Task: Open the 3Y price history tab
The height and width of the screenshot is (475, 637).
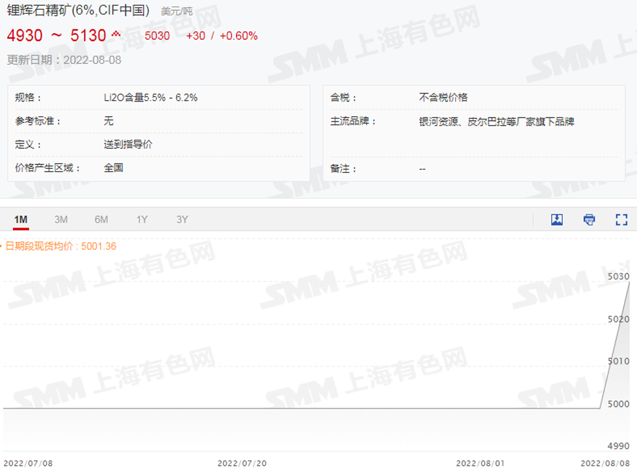Action: pos(182,220)
